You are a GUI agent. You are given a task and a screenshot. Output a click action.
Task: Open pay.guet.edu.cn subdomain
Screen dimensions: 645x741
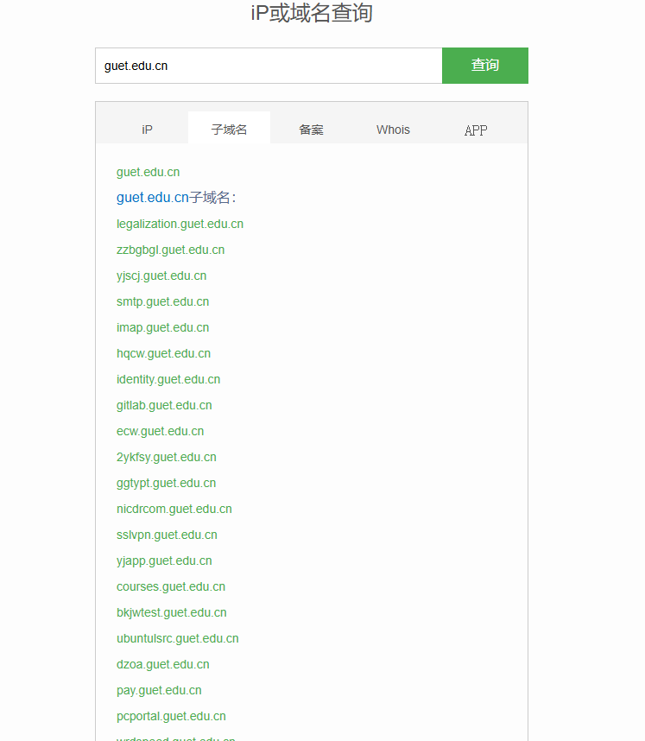tap(159, 690)
